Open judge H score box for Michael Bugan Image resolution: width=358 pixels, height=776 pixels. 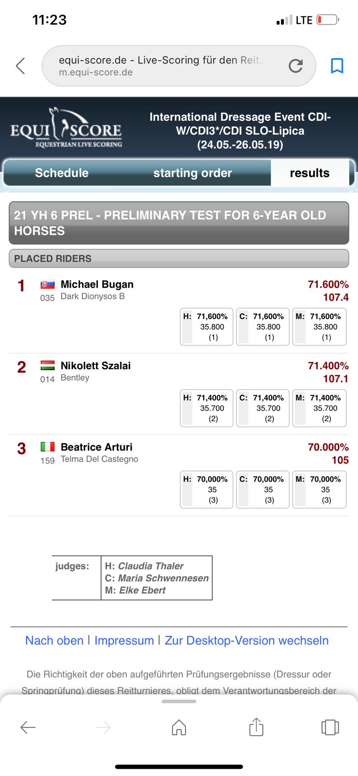(x=207, y=327)
